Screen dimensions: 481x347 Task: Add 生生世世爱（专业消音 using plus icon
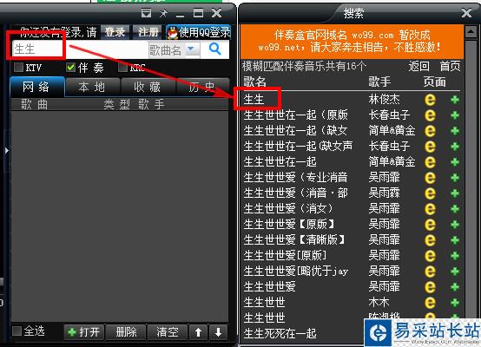tap(455, 178)
